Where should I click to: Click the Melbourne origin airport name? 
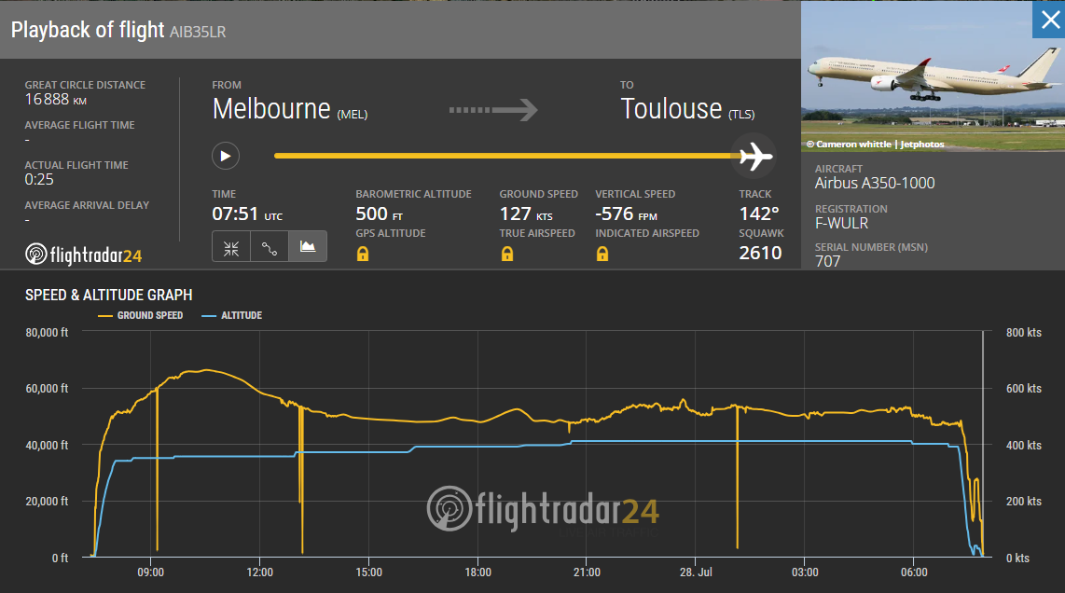tap(271, 109)
